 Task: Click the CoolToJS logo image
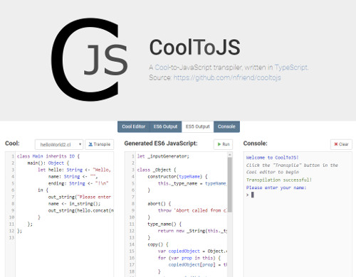pos(90,59)
